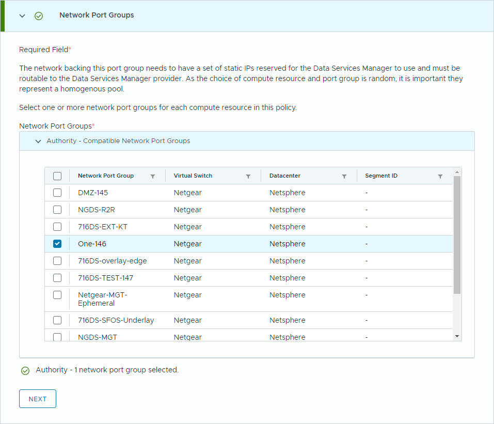Check the 716DS-overlay-edge checkbox
The height and width of the screenshot is (424, 494).
coord(57,261)
